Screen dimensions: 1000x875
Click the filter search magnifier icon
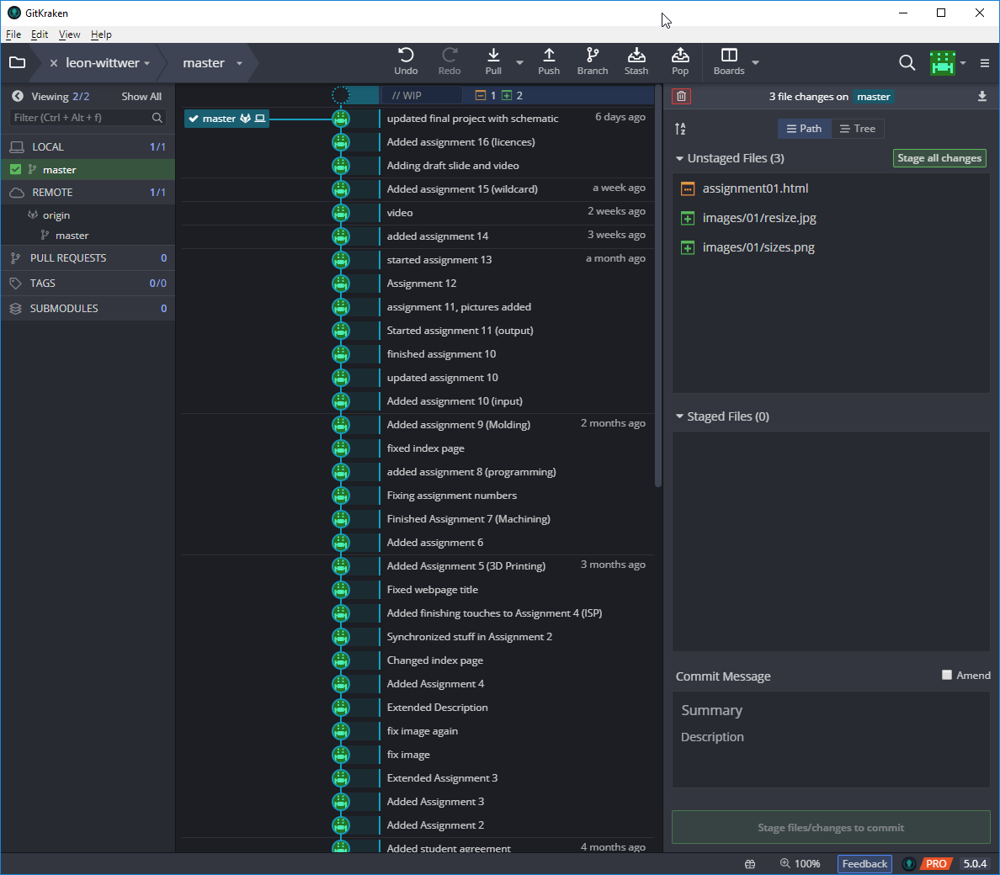(157, 117)
